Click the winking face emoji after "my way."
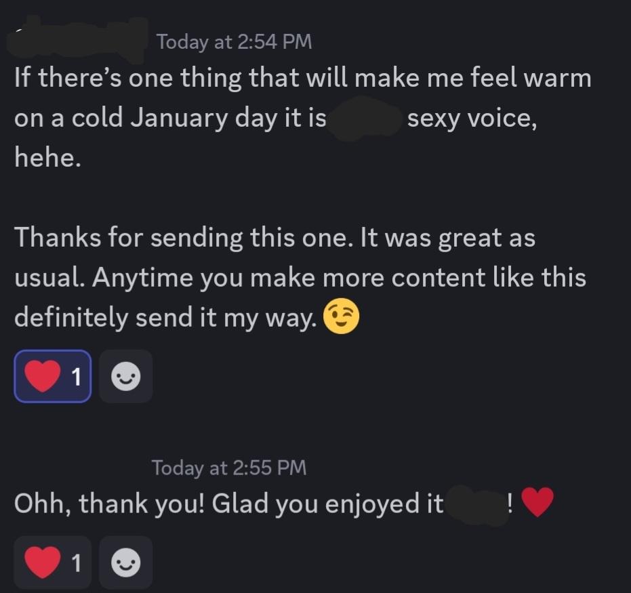 click(341, 318)
